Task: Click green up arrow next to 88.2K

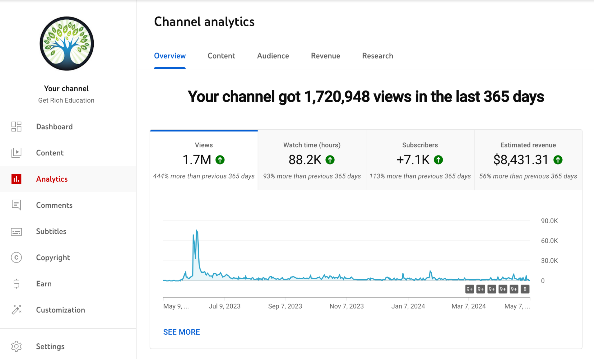Action: [330, 160]
